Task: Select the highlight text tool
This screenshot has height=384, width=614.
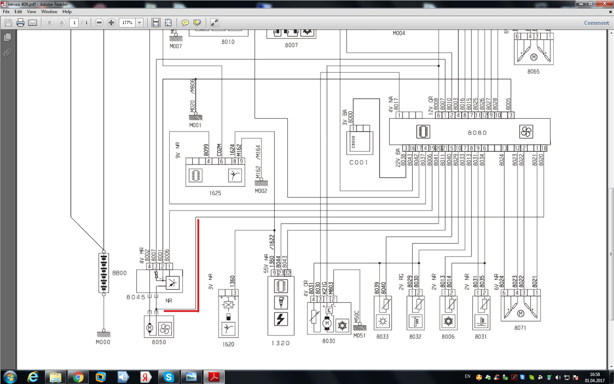Action: pyautogui.click(x=197, y=23)
